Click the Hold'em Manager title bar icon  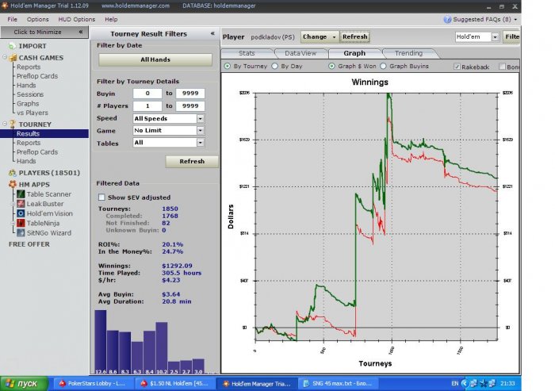[5, 6]
